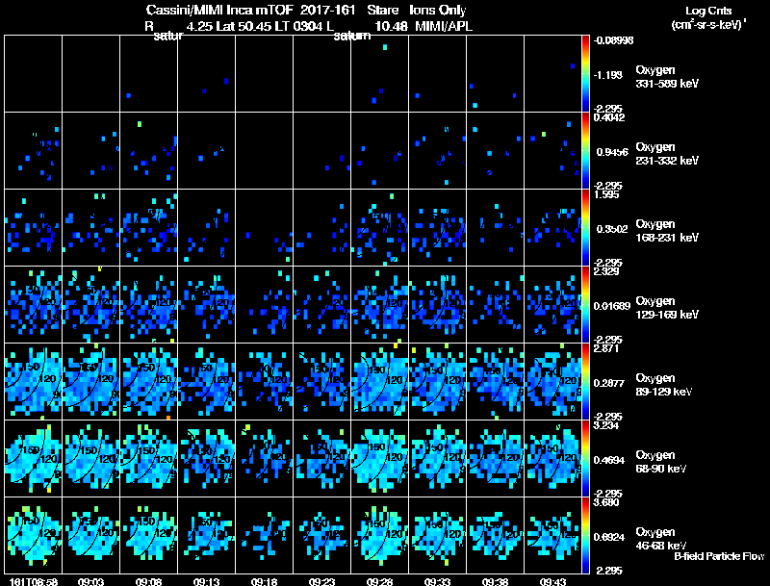Click the color bar beside 46-68 keV row
This screenshot has height=586, width=770.
point(585,535)
